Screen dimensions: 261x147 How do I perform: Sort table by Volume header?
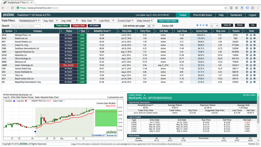coord(235,31)
